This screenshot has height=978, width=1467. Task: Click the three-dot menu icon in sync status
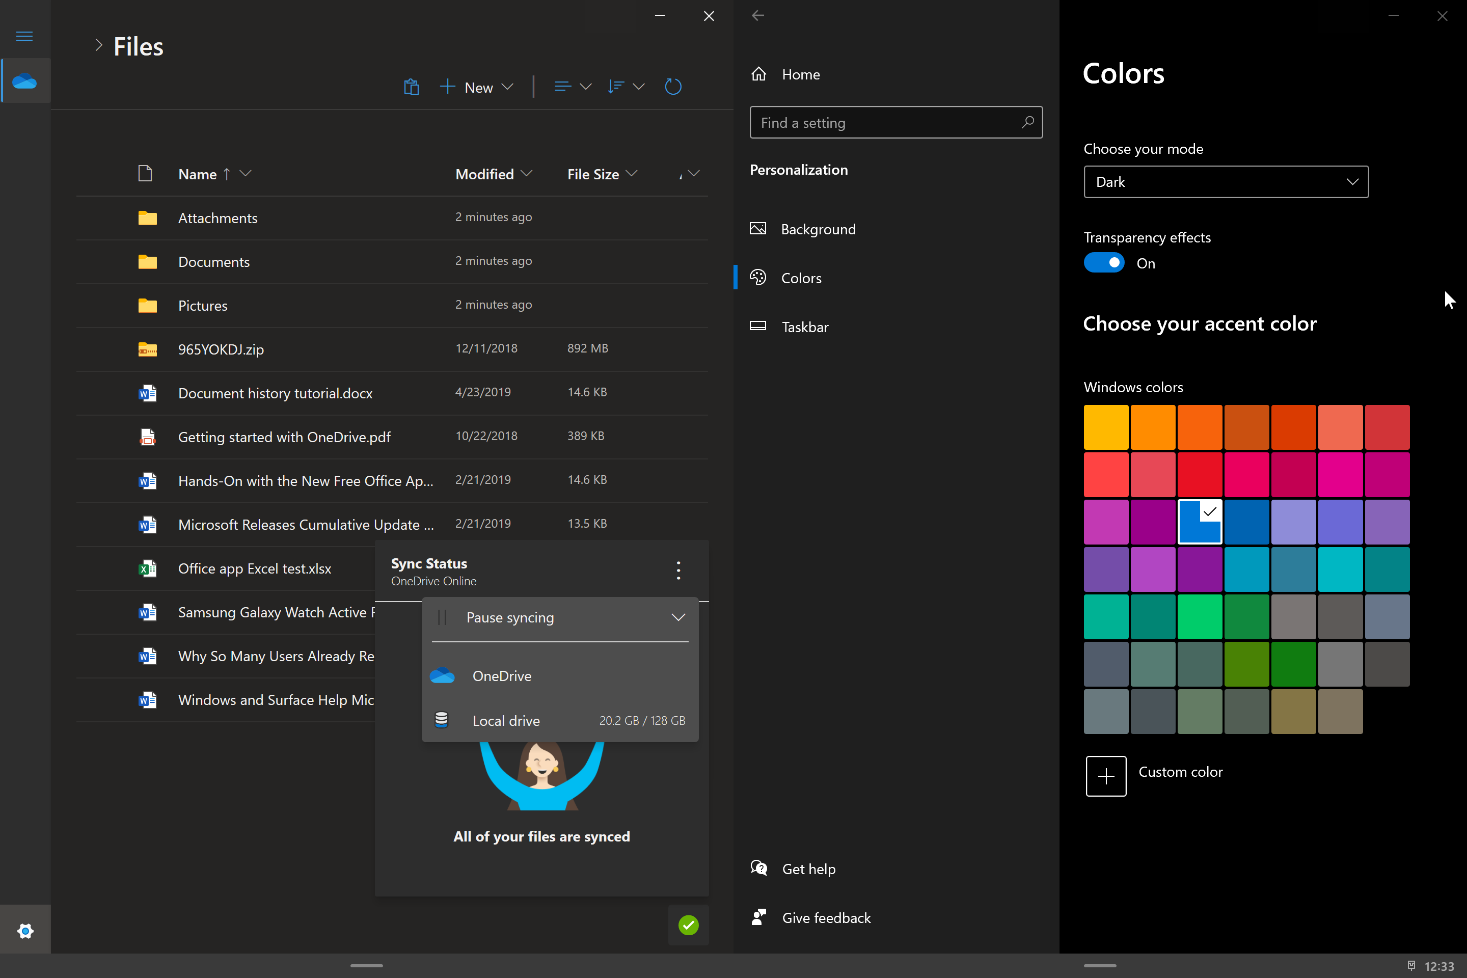pyautogui.click(x=678, y=570)
